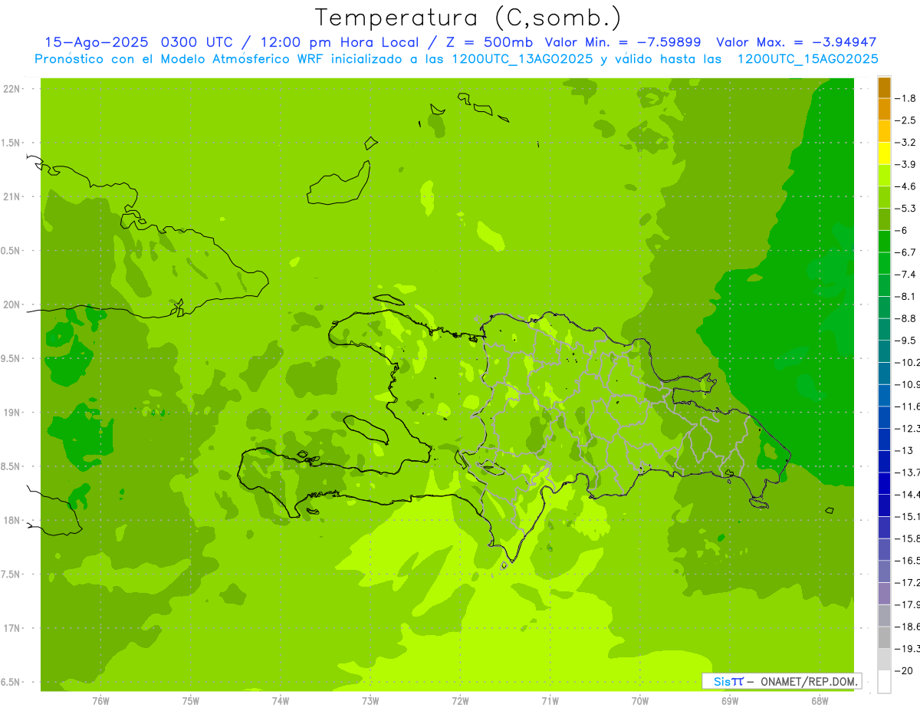Click the "-9.5" colorbar value
920x711 pixels.
point(905,340)
